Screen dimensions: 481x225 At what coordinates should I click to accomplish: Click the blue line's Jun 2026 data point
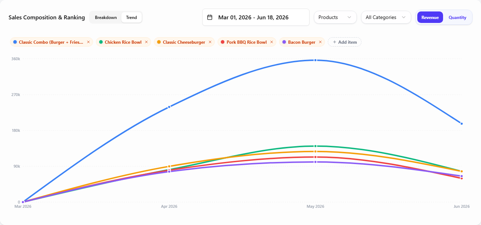click(462, 124)
